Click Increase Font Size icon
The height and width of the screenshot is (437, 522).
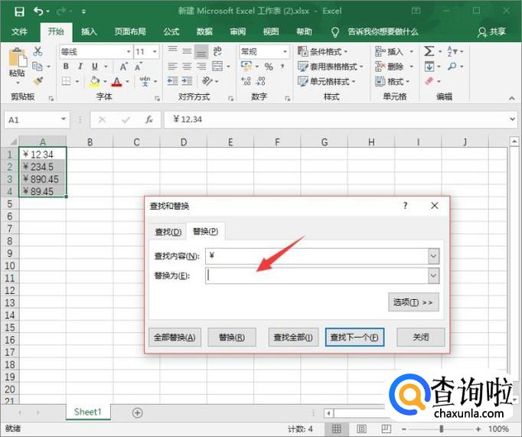point(124,67)
